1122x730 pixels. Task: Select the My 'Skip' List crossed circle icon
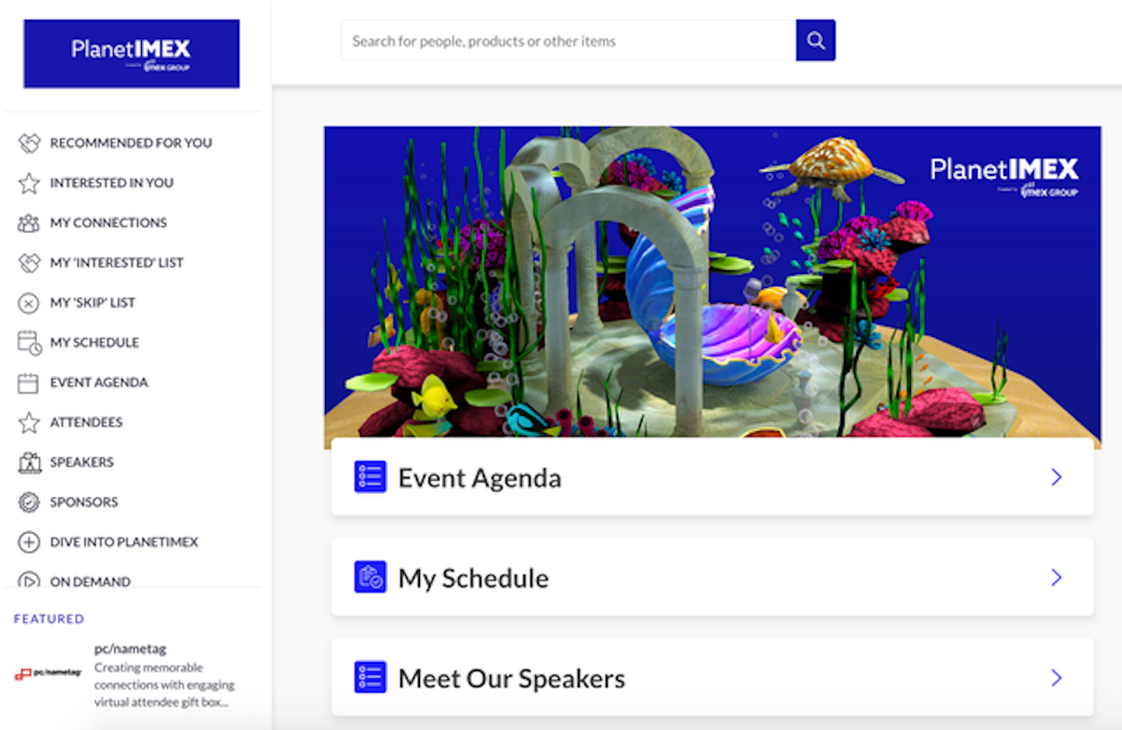[x=29, y=303]
